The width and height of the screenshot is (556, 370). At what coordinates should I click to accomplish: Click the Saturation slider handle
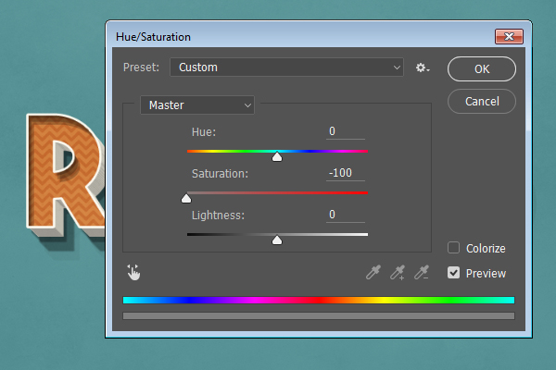[x=186, y=199]
